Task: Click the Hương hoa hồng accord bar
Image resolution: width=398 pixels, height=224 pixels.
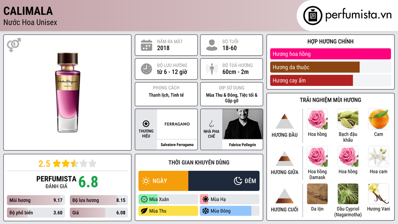Action: pyautogui.click(x=330, y=54)
